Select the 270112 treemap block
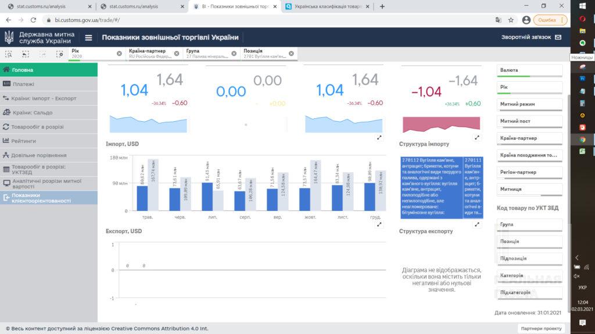Screen dimensions: 595x334 431,187
